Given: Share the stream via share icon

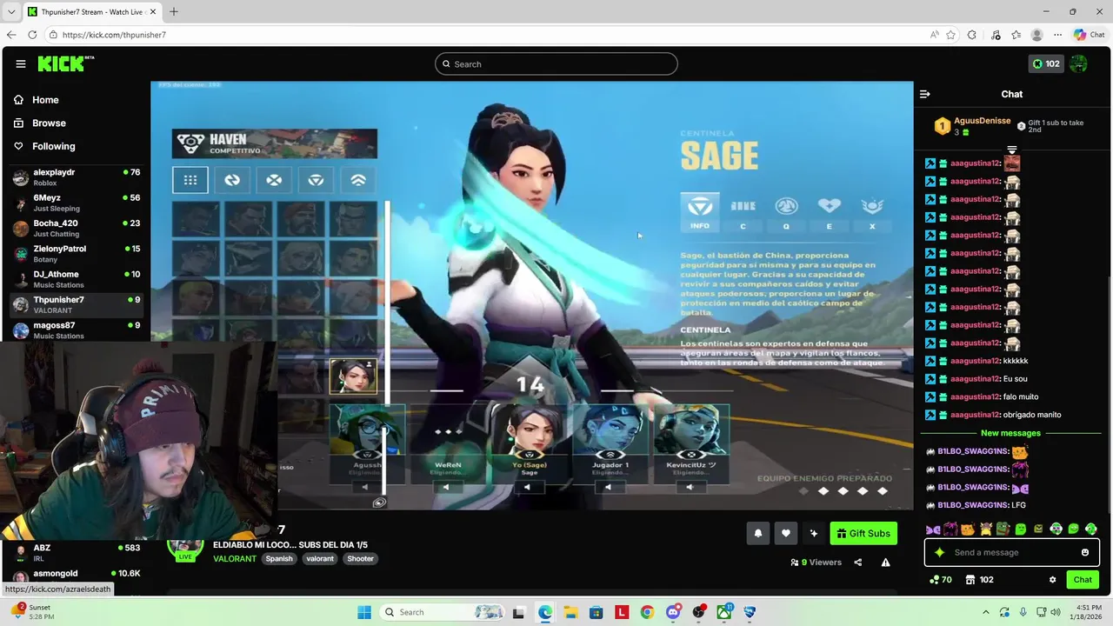Looking at the screenshot, I should [857, 563].
